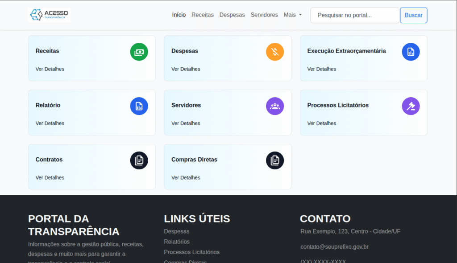Go to Receitas in the navbar

[x=203, y=15]
